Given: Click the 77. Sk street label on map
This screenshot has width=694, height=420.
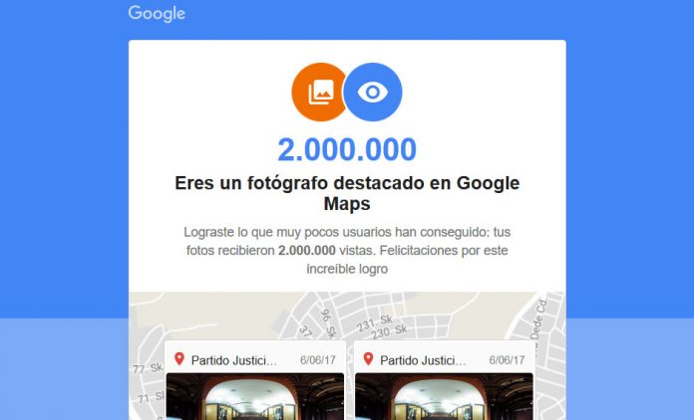Looking at the screenshot, I should click(148, 368).
